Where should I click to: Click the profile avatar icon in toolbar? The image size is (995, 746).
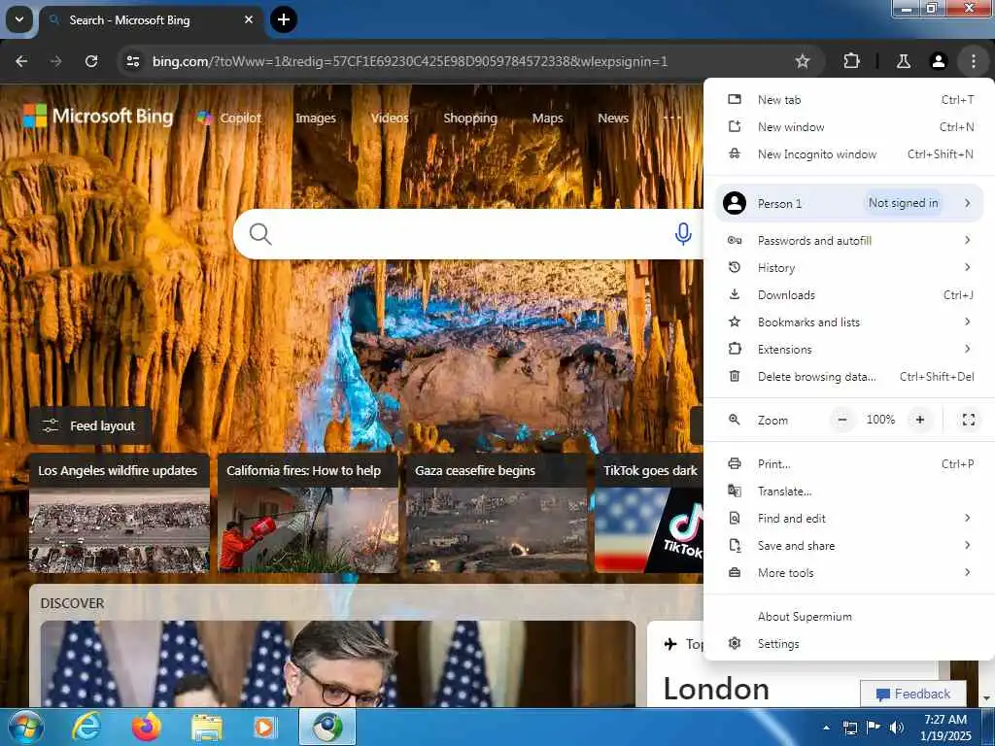tap(938, 61)
